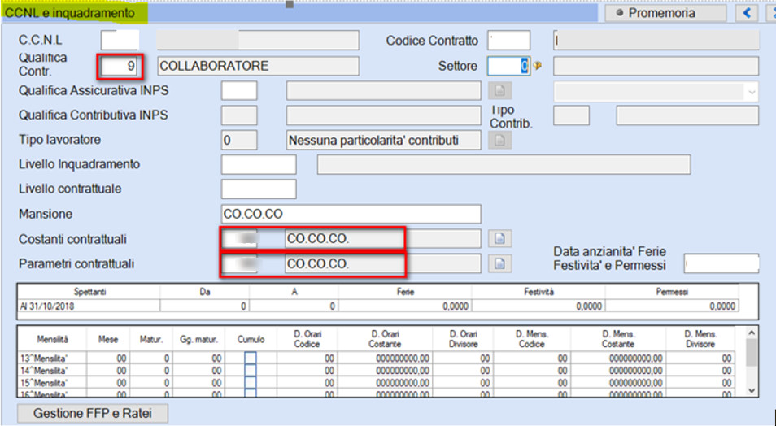Click document icon next to Qualifica Assicurativa INPS

(x=500, y=91)
